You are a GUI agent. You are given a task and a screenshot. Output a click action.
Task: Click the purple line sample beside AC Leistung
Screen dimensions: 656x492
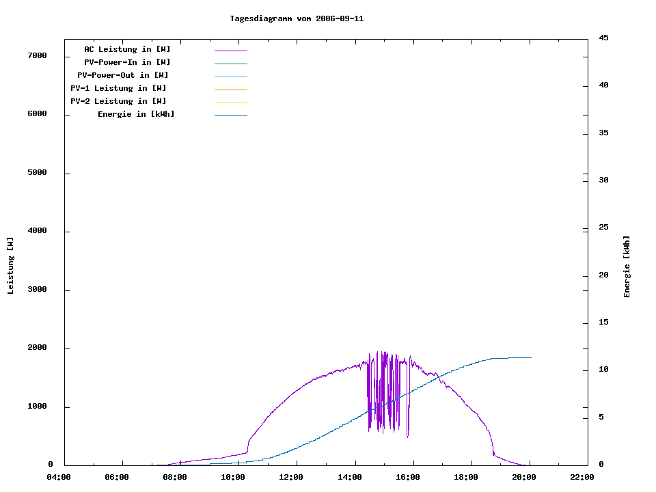tap(230, 51)
